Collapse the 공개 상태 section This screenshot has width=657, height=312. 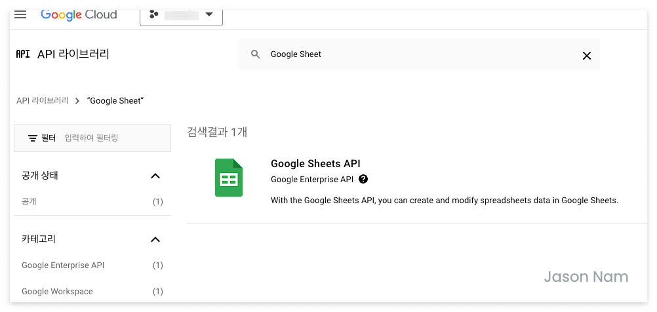tap(155, 176)
